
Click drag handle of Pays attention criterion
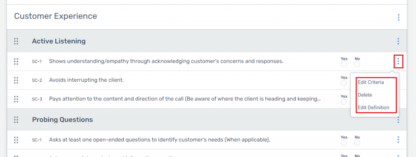click(16, 99)
